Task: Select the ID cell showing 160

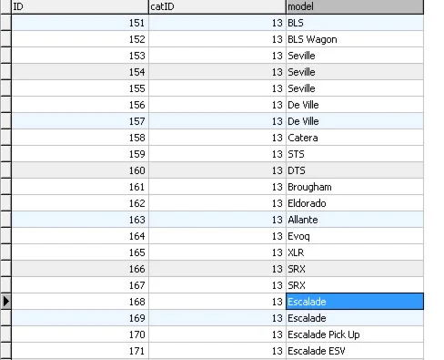Action: pyautogui.click(x=80, y=170)
